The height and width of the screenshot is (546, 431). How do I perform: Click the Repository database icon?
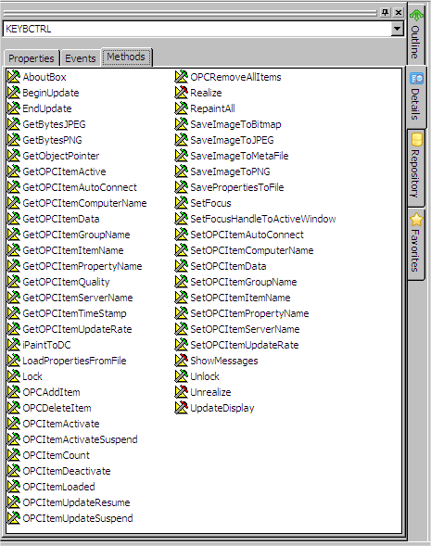point(416,139)
